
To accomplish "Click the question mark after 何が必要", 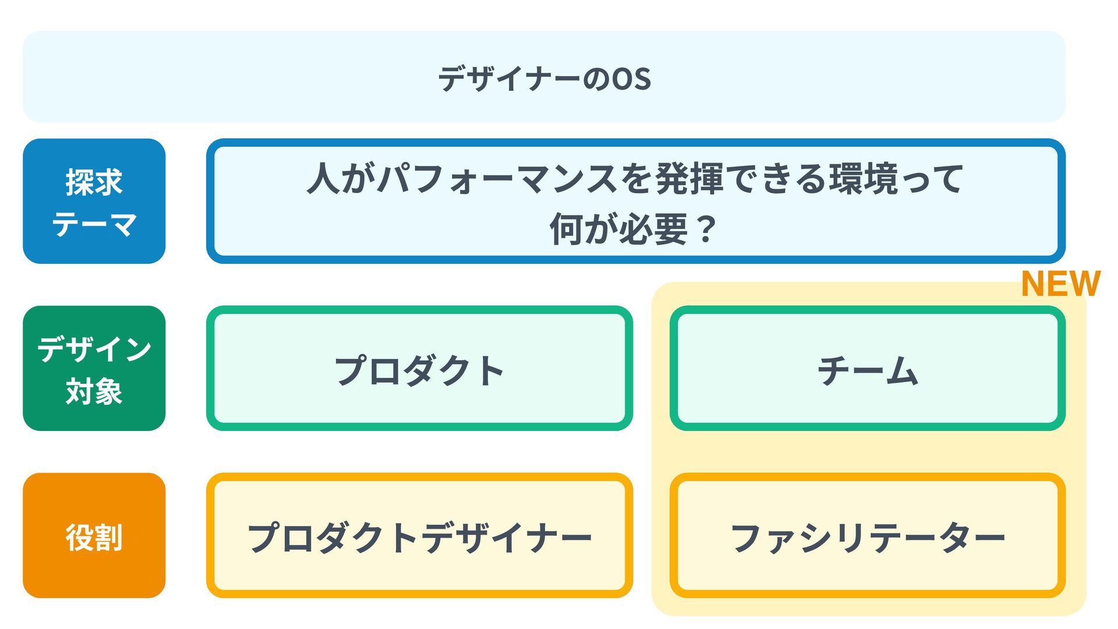I will [x=706, y=229].
